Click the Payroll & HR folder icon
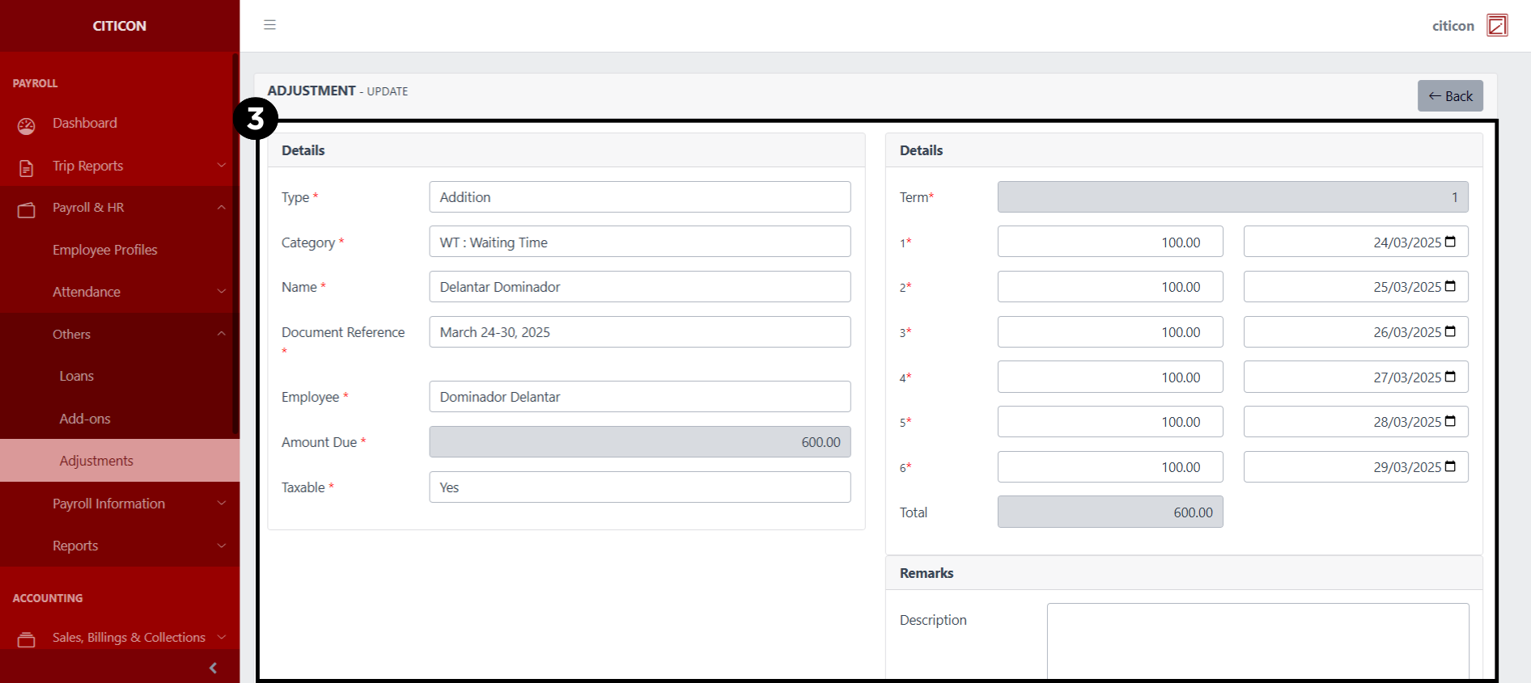This screenshot has height=683, width=1531. point(27,209)
